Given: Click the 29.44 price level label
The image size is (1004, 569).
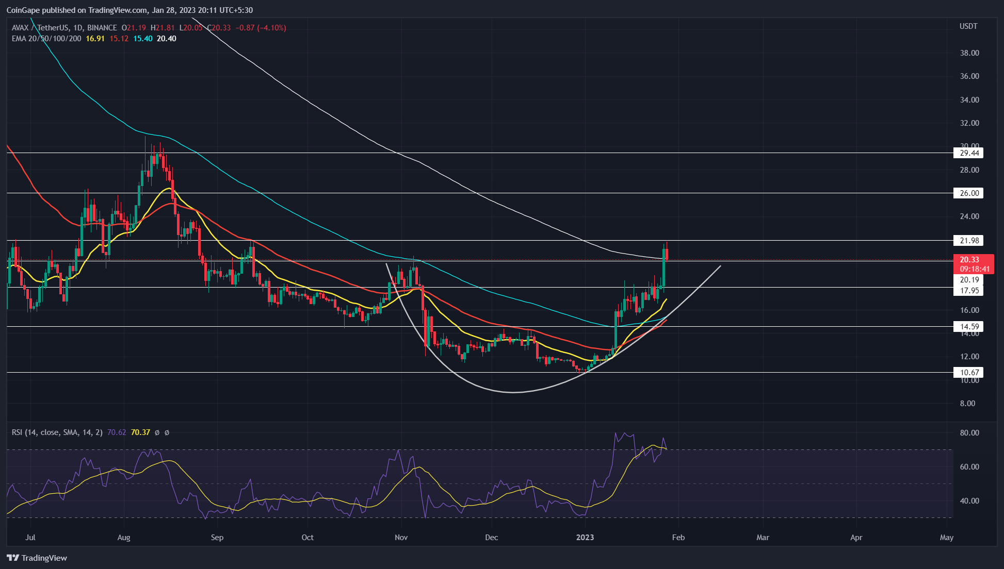Looking at the screenshot, I should [x=968, y=153].
